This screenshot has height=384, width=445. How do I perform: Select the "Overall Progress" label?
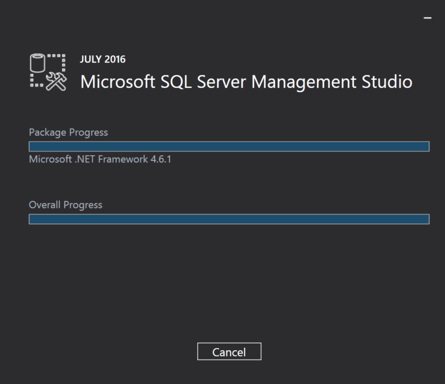click(66, 205)
